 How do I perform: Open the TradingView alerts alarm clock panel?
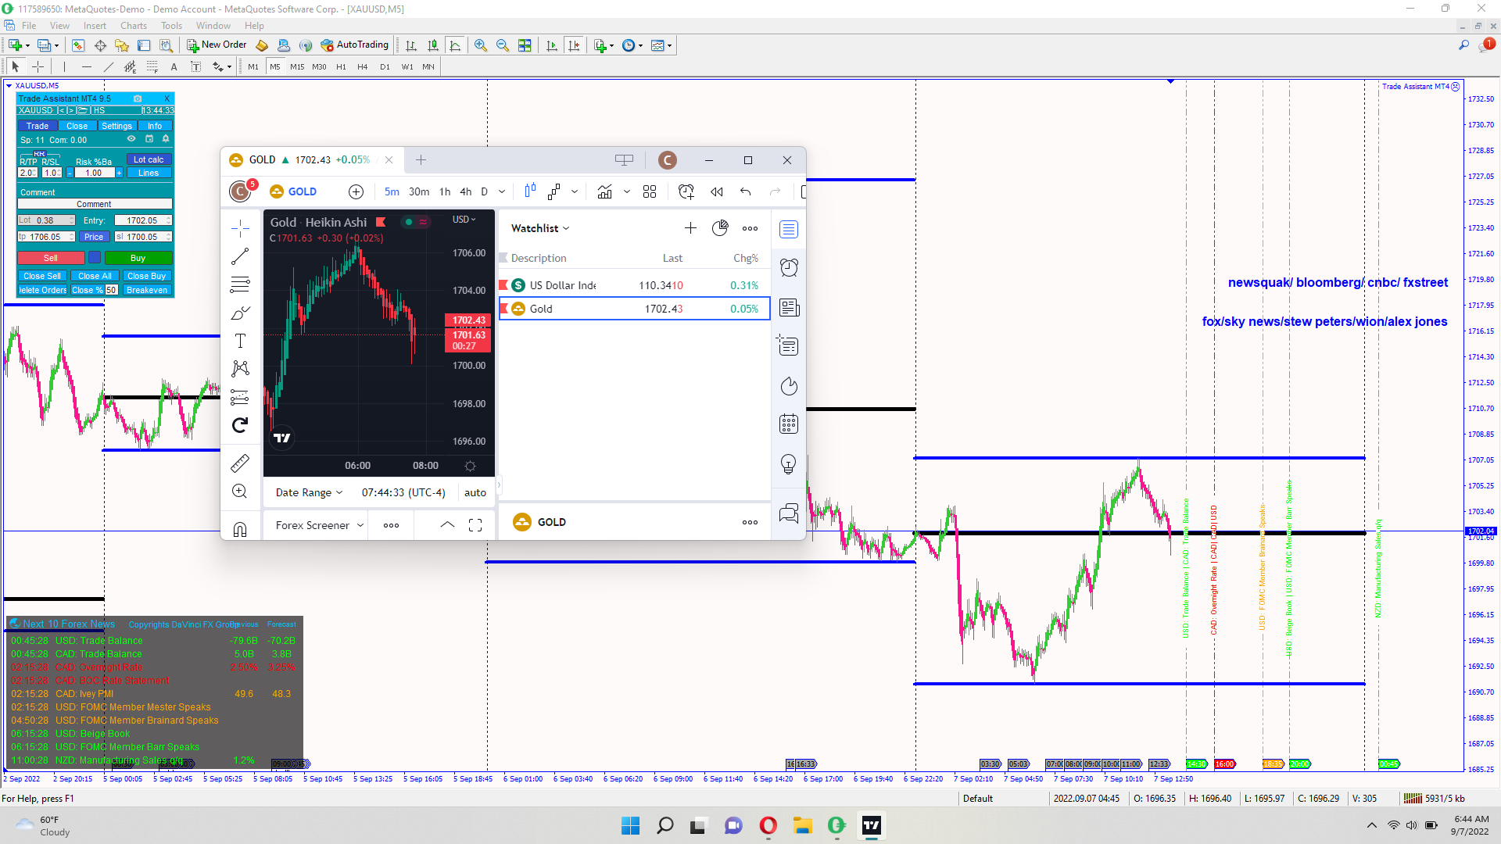[789, 268]
